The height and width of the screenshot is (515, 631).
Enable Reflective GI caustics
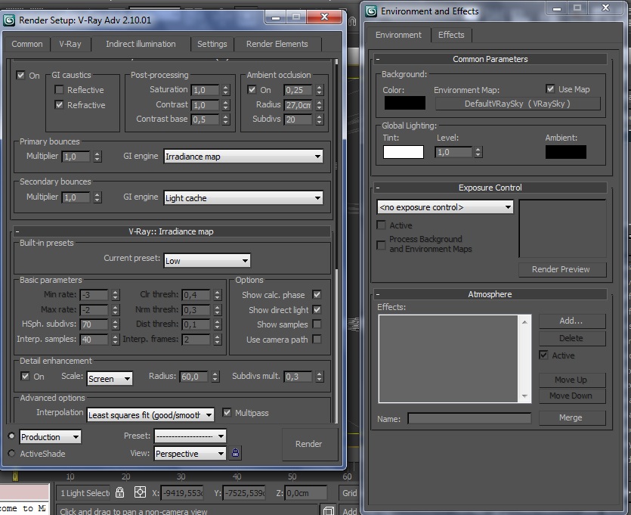pos(59,89)
